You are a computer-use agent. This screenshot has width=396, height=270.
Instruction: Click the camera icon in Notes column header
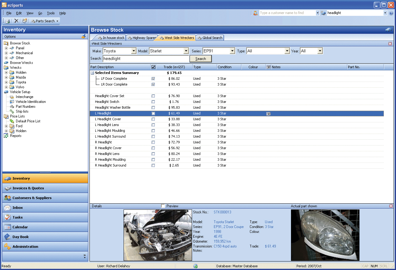268,67
